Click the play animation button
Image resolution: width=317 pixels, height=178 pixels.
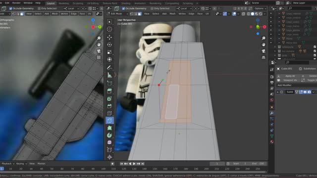click(x=134, y=164)
